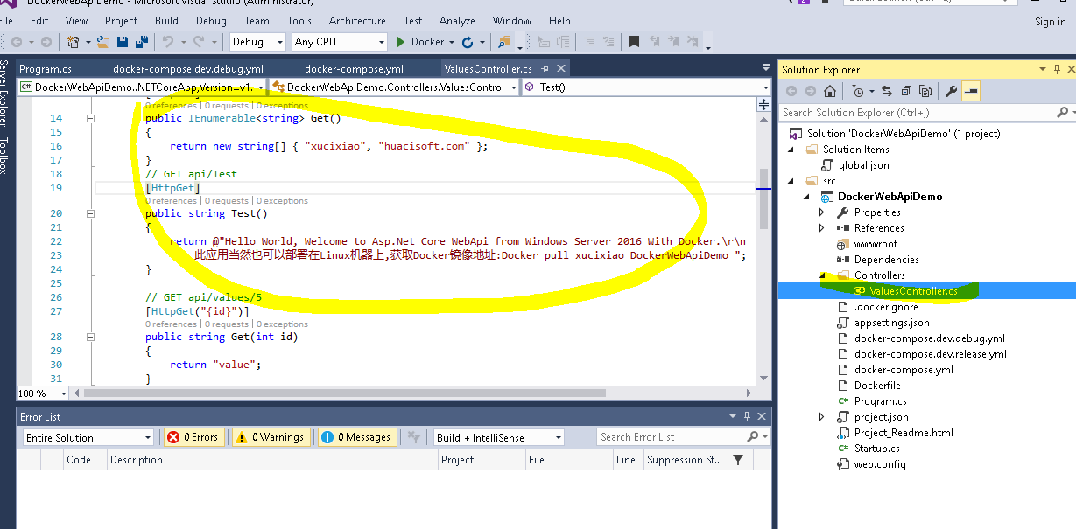Click Pending Changes Filter clock icon
The width and height of the screenshot is (1076, 529).
(858, 91)
